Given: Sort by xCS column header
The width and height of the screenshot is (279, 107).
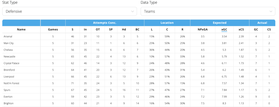Looking at the screenshot, I should point(241,29).
